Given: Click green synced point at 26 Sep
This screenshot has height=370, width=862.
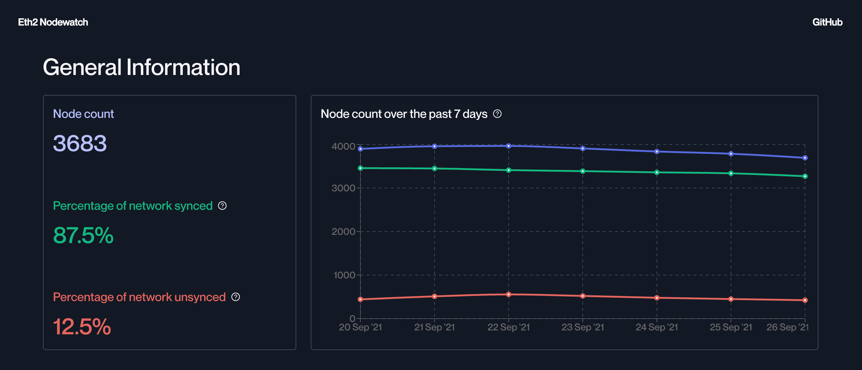Looking at the screenshot, I should pos(805,176).
